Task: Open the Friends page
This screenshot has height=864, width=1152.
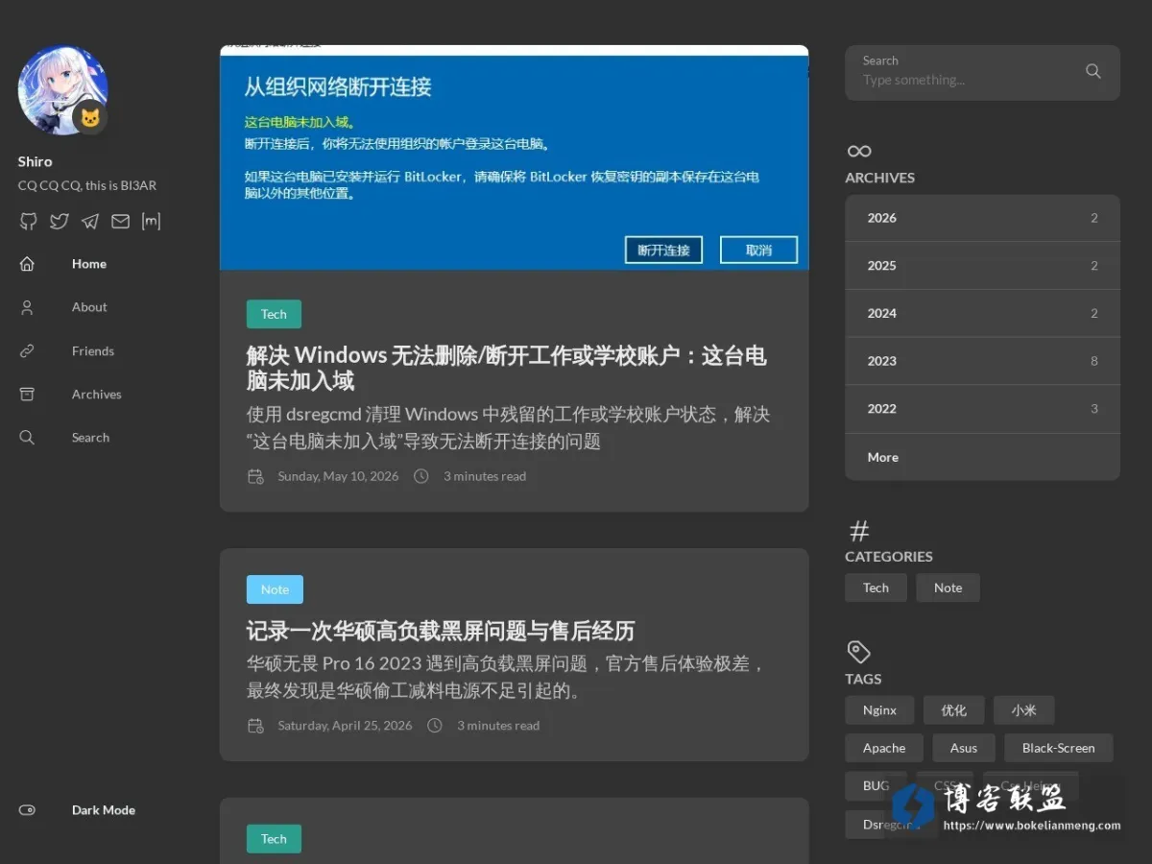Action: tap(93, 351)
